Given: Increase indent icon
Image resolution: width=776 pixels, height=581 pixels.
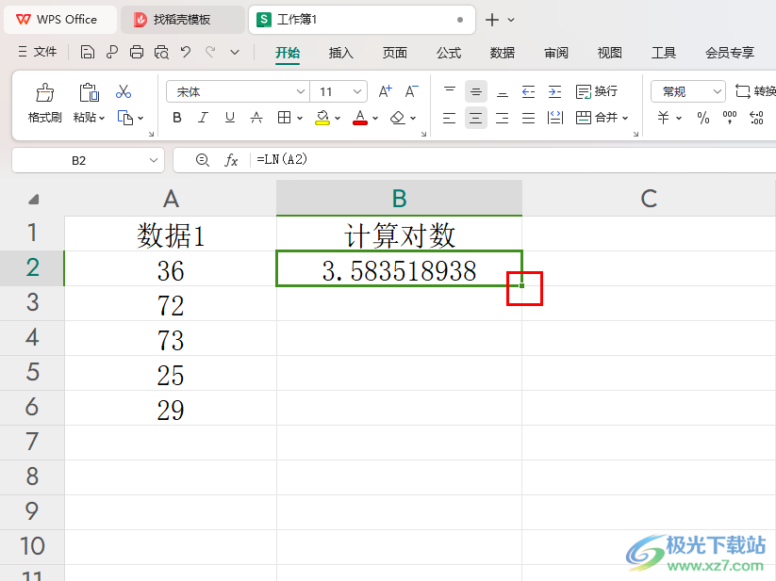Looking at the screenshot, I should tap(554, 92).
